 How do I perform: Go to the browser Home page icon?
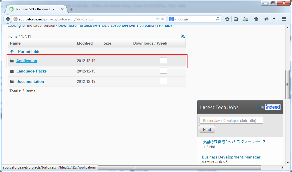coord(256,19)
